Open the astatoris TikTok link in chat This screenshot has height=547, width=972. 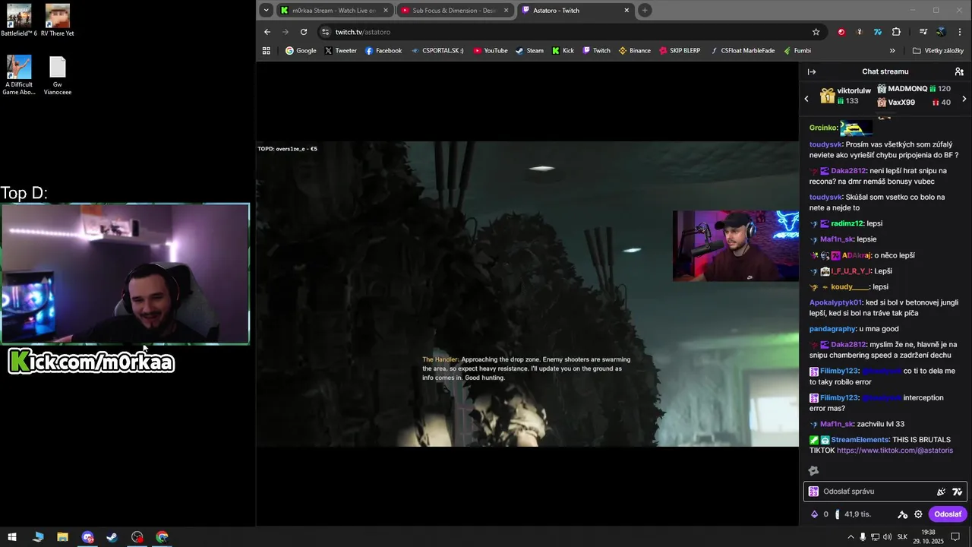tap(895, 451)
